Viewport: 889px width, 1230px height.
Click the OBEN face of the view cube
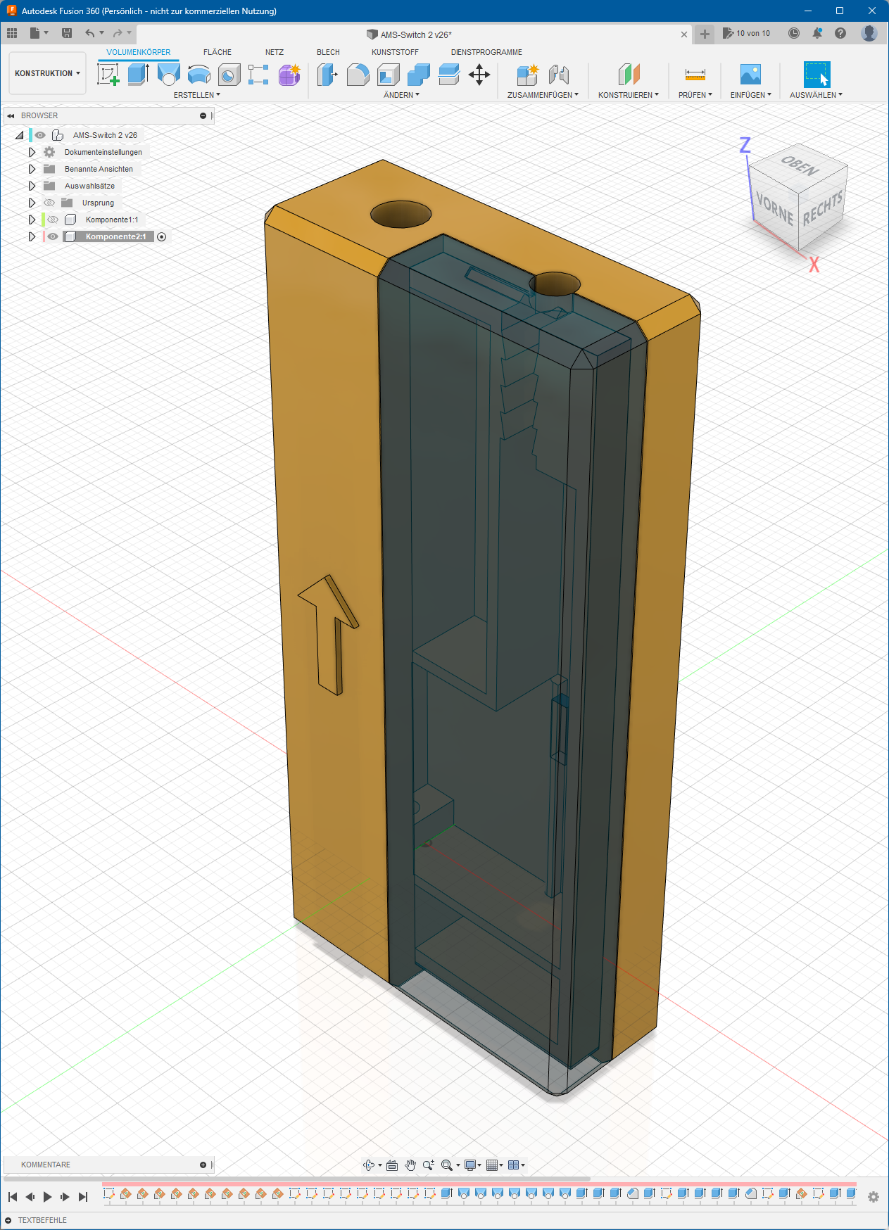coord(800,165)
